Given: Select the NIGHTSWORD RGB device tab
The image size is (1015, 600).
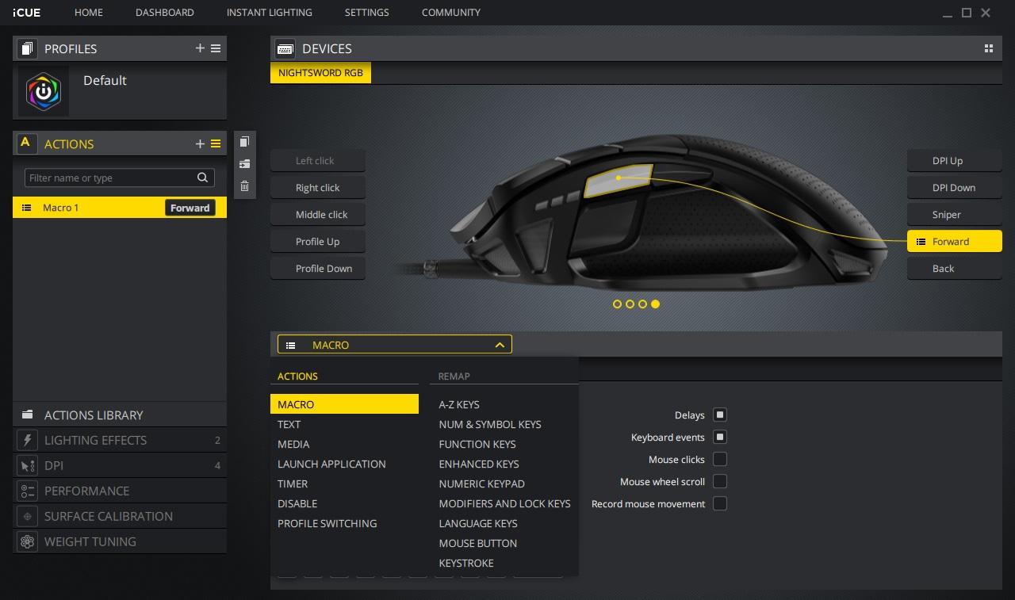Looking at the screenshot, I should [321, 73].
